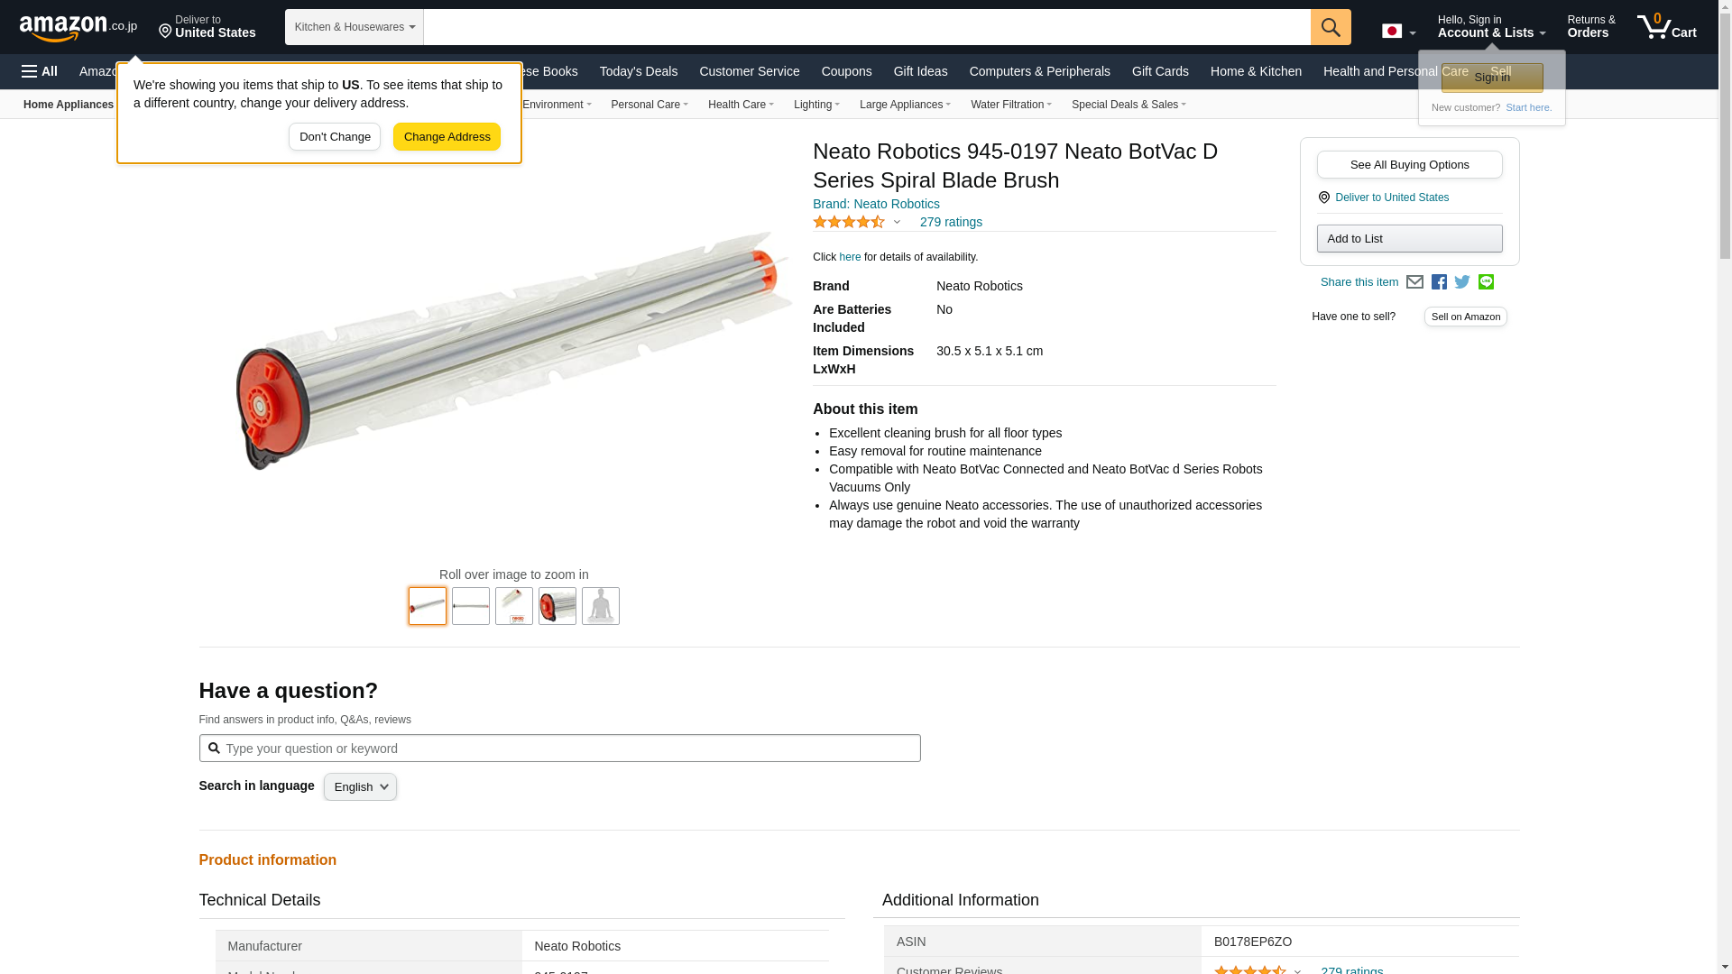The image size is (1732, 974).
Task: Open the Health Care submenu
Action: click(x=740, y=105)
